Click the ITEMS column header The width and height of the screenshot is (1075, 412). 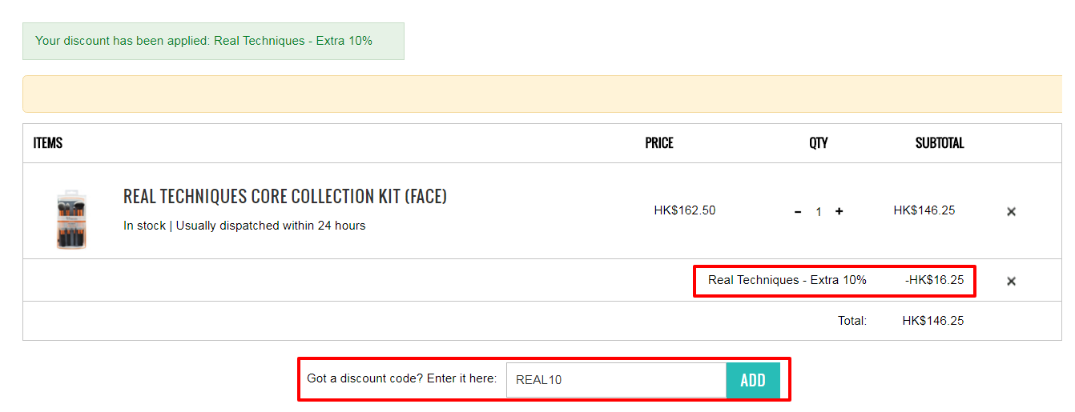[x=48, y=143]
